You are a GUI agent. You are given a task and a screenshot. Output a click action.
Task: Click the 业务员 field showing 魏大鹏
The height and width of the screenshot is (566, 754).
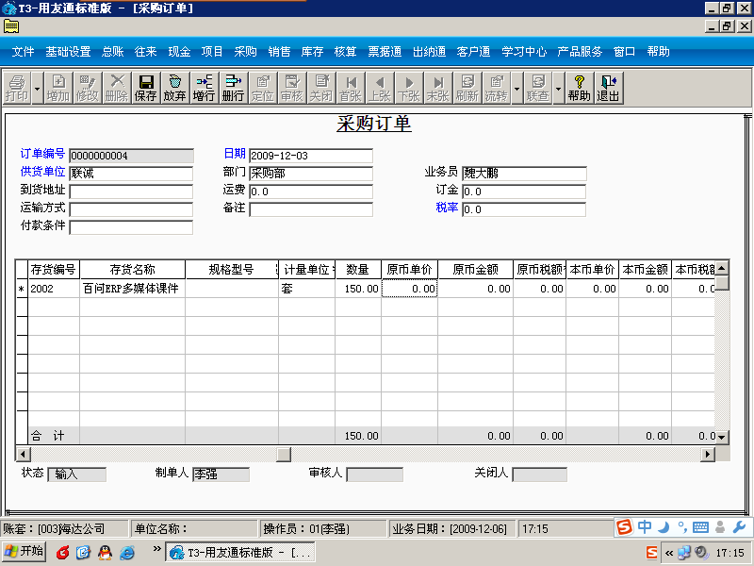[524, 174]
